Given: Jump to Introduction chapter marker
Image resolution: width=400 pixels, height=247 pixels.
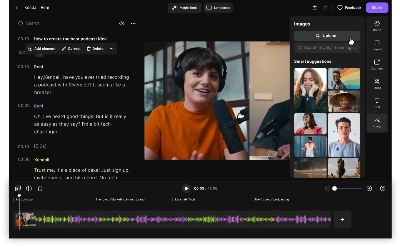Looking at the screenshot, I should coord(24,199).
